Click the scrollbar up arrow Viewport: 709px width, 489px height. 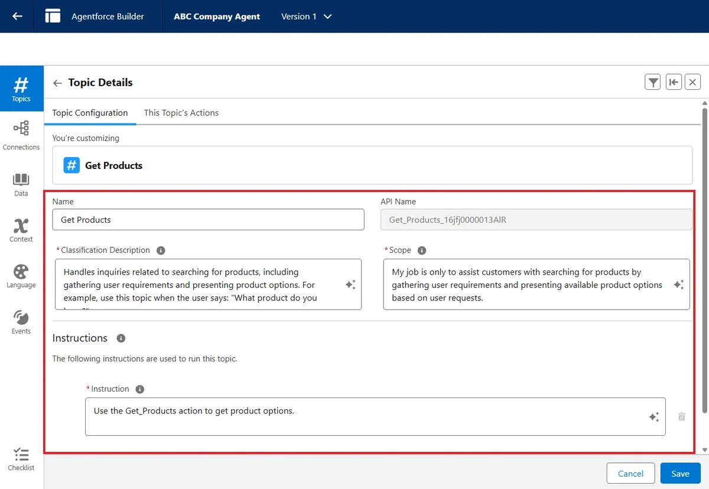click(704, 103)
